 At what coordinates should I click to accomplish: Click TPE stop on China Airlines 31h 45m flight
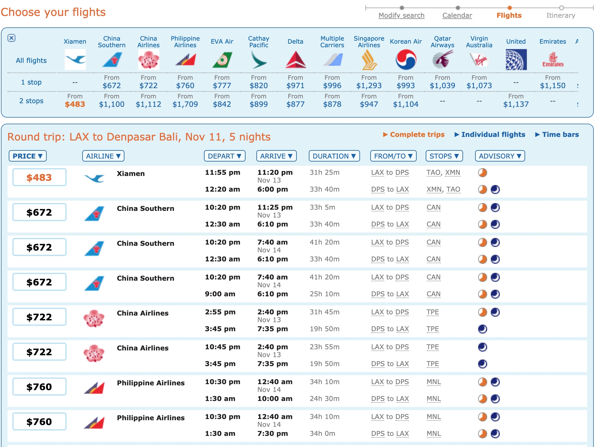click(433, 312)
